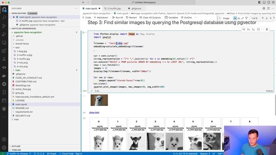Toggle Match Whole Word in find widget
Viewport: 276px width, 155px height.
click(x=239, y=18)
